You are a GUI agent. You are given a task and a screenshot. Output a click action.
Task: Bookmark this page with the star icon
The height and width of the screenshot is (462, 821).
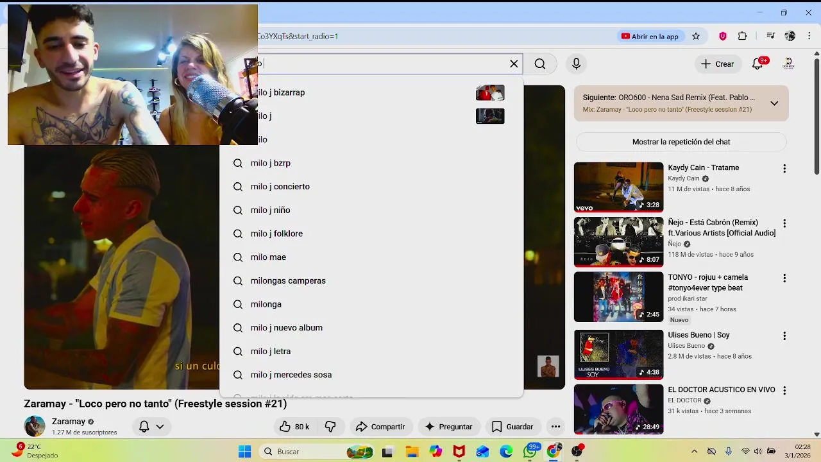[x=696, y=36]
